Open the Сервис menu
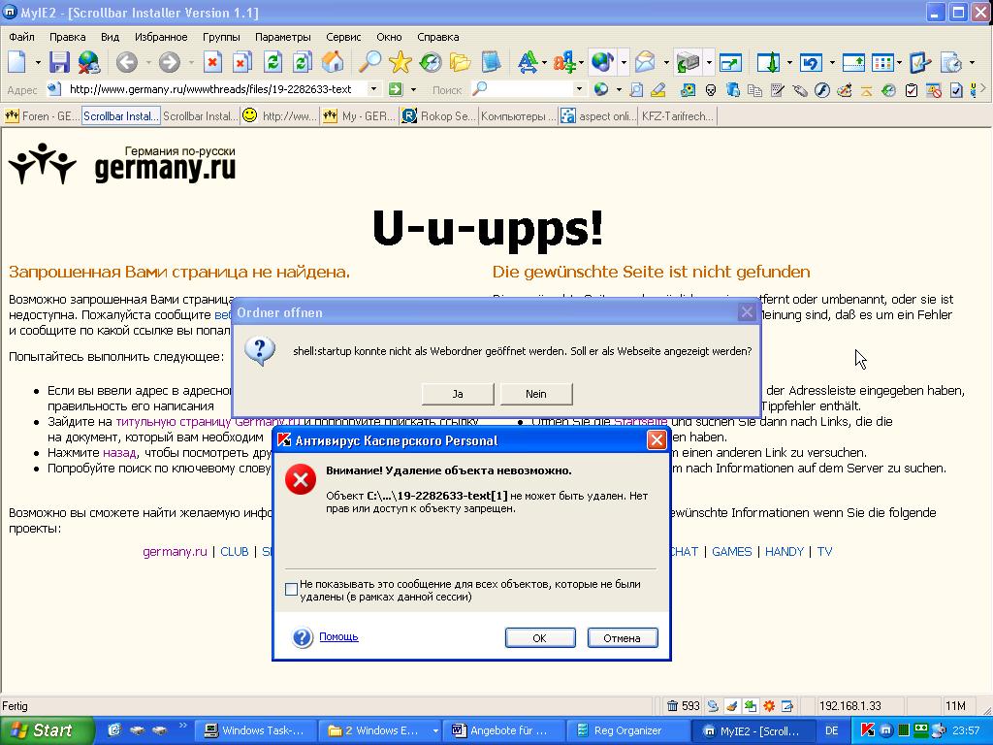 [343, 37]
